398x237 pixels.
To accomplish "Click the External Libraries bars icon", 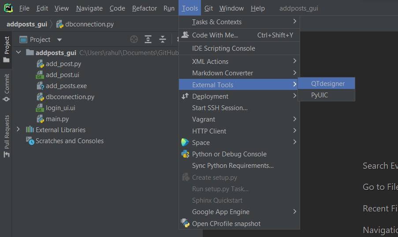I will point(30,130).
